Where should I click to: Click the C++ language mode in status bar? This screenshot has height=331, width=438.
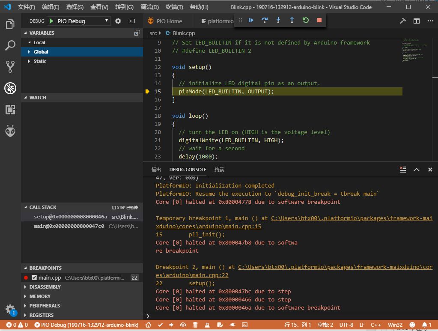375,325
